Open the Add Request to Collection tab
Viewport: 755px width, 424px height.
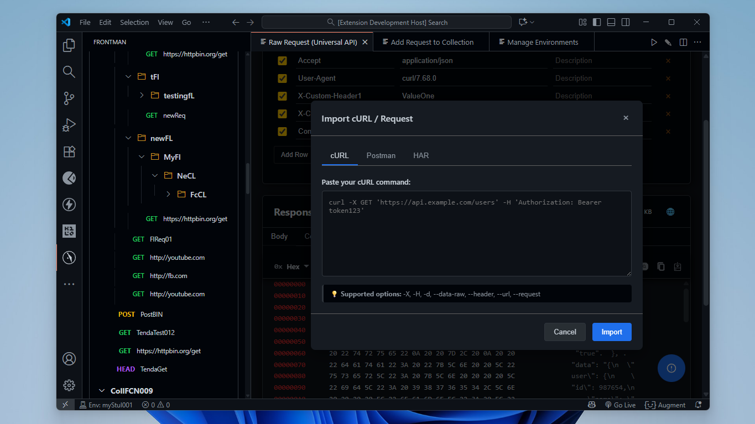[x=432, y=42]
